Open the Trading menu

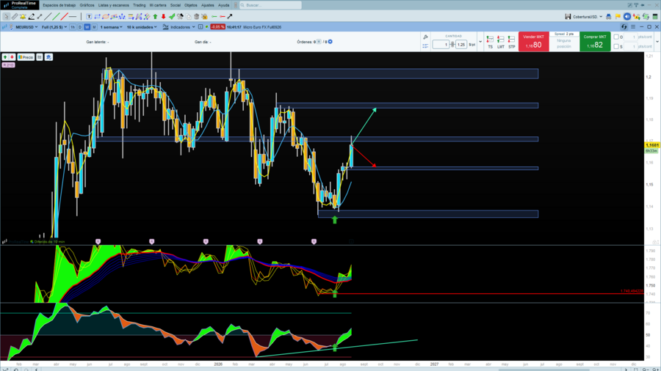coord(139,5)
